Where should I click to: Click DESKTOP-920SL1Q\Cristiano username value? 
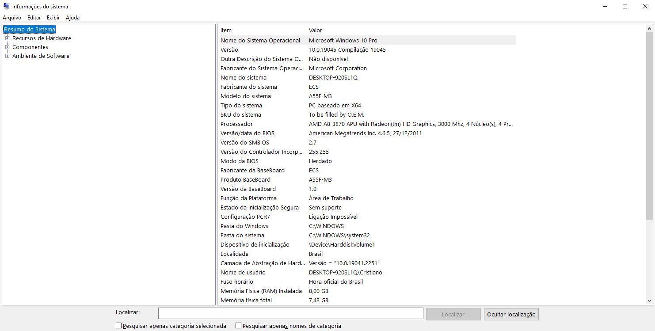[346, 272]
